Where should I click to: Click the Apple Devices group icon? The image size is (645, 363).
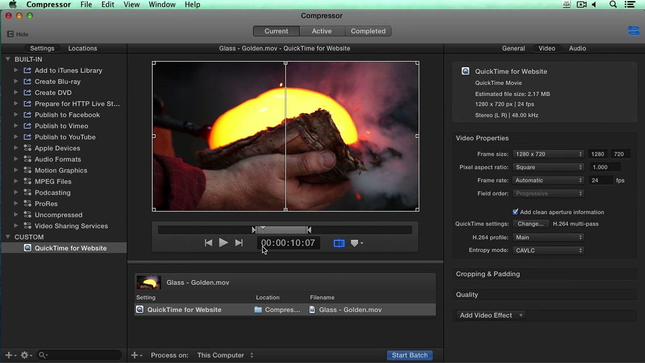pyautogui.click(x=27, y=148)
